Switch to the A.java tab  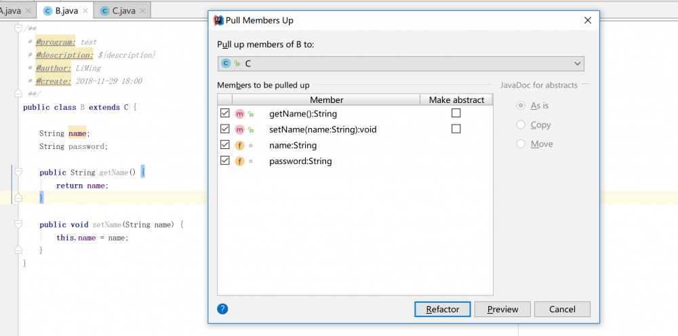point(9,12)
